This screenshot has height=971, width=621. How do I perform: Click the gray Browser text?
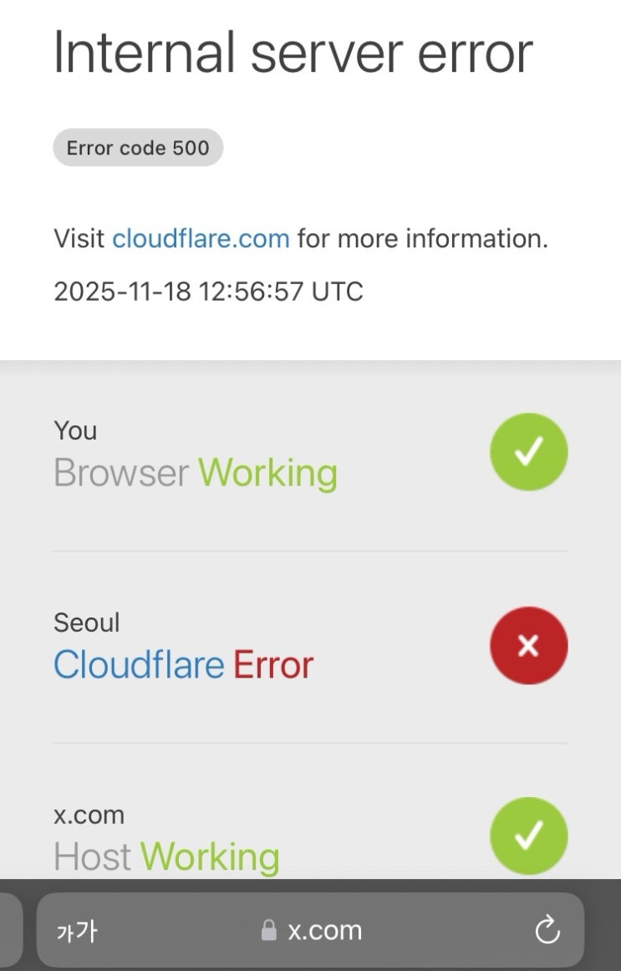(x=121, y=473)
